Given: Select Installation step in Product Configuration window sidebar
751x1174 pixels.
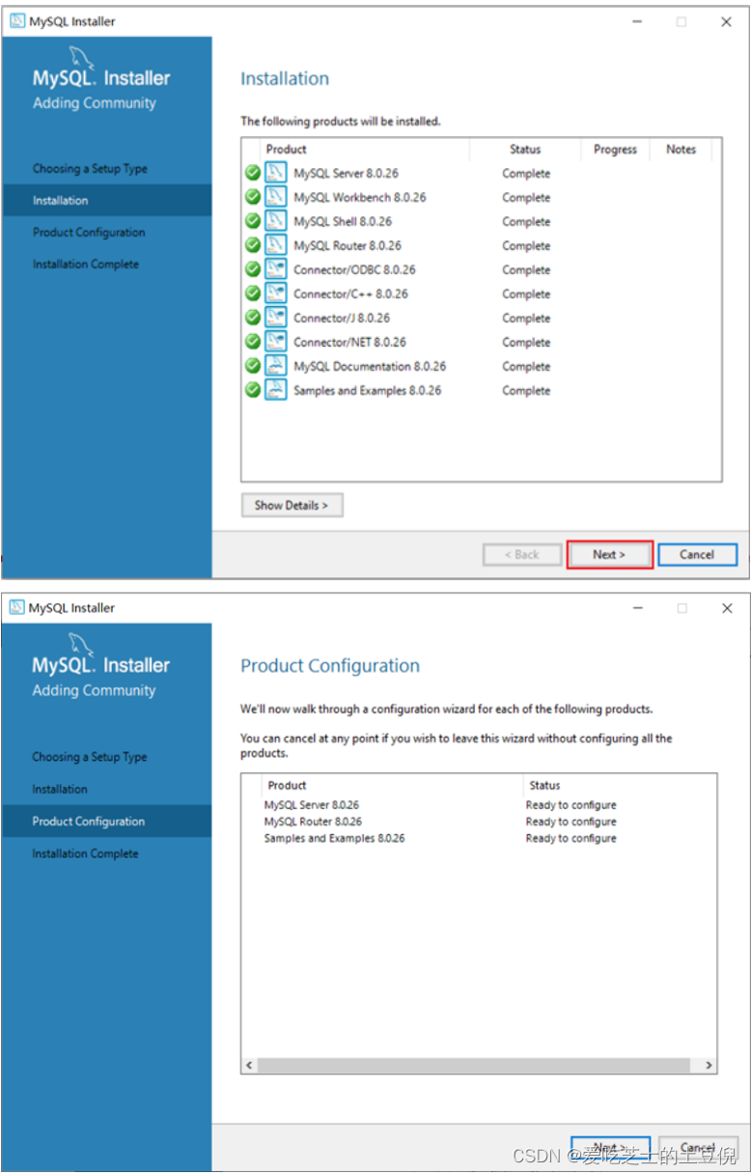Looking at the screenshot, I should (60, 789).
